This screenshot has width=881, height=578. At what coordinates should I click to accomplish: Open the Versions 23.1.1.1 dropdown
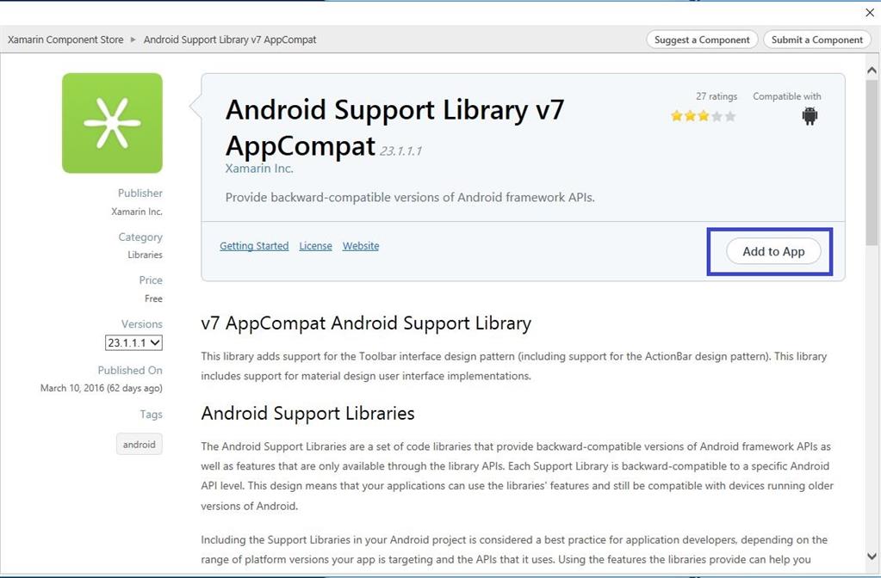coord(133,342)
